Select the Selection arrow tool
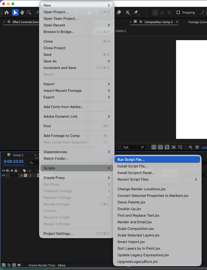207x270 pixels. point(15,12)
